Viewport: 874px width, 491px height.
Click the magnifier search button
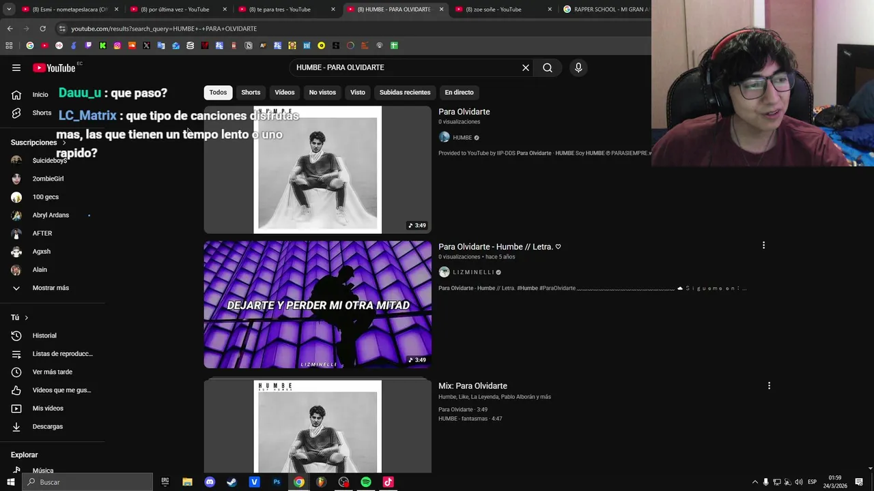548,68
